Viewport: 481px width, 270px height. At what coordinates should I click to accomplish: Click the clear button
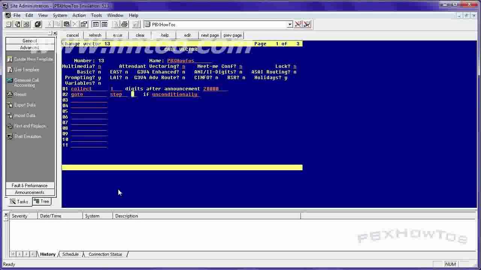point(140,35)
